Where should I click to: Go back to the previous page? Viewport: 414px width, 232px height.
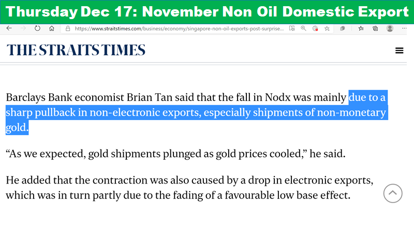tap(9, 28)
